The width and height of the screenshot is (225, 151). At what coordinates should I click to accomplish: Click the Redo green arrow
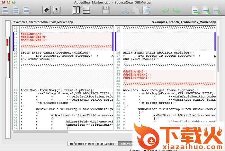coord(176,10)
